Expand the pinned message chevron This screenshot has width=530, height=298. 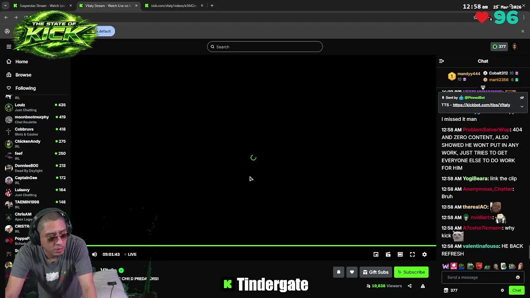[522, 106]
